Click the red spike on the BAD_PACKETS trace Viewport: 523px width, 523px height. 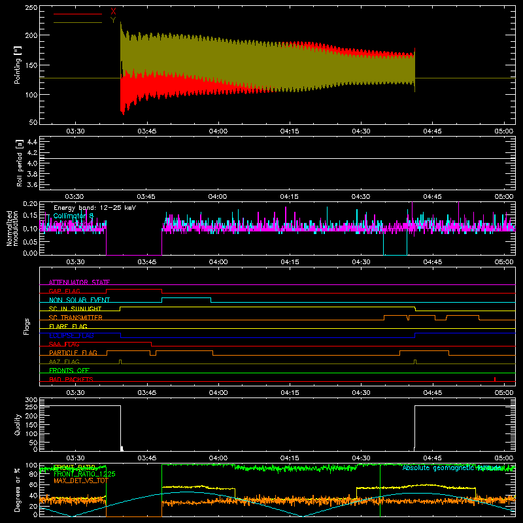click(495, 379)
